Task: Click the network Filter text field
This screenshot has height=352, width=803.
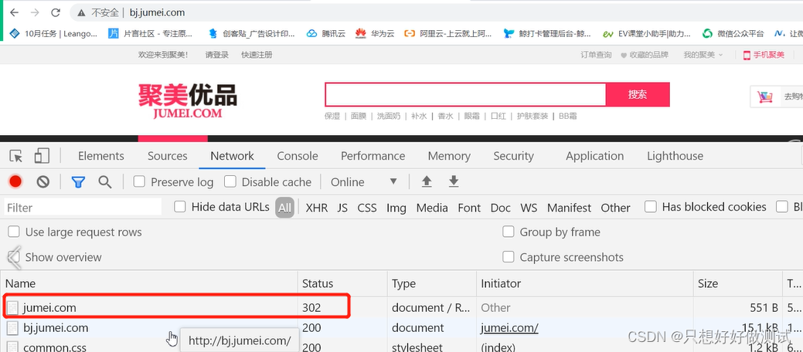Action: click(x=83, y=208)
